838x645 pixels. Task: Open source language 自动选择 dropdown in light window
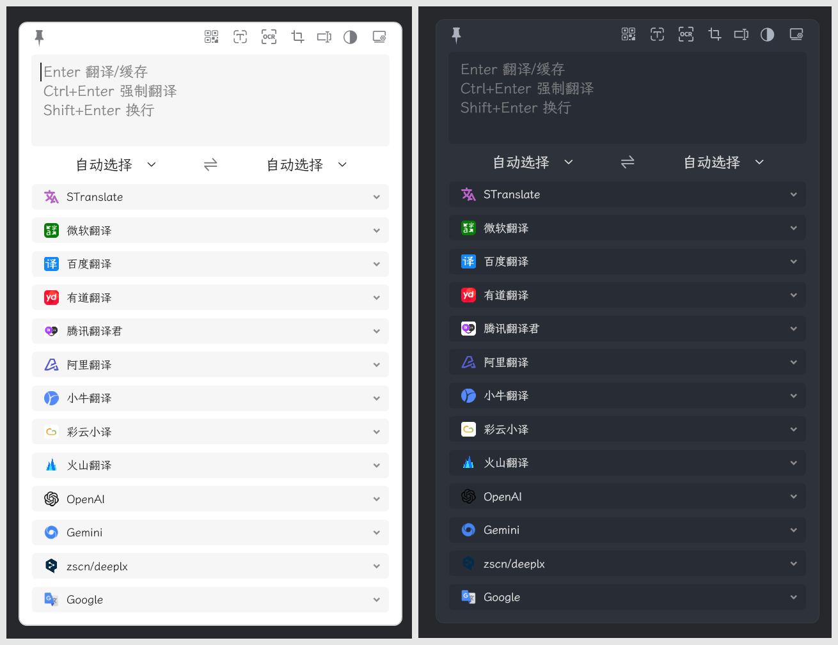click(x=116, y=165)
